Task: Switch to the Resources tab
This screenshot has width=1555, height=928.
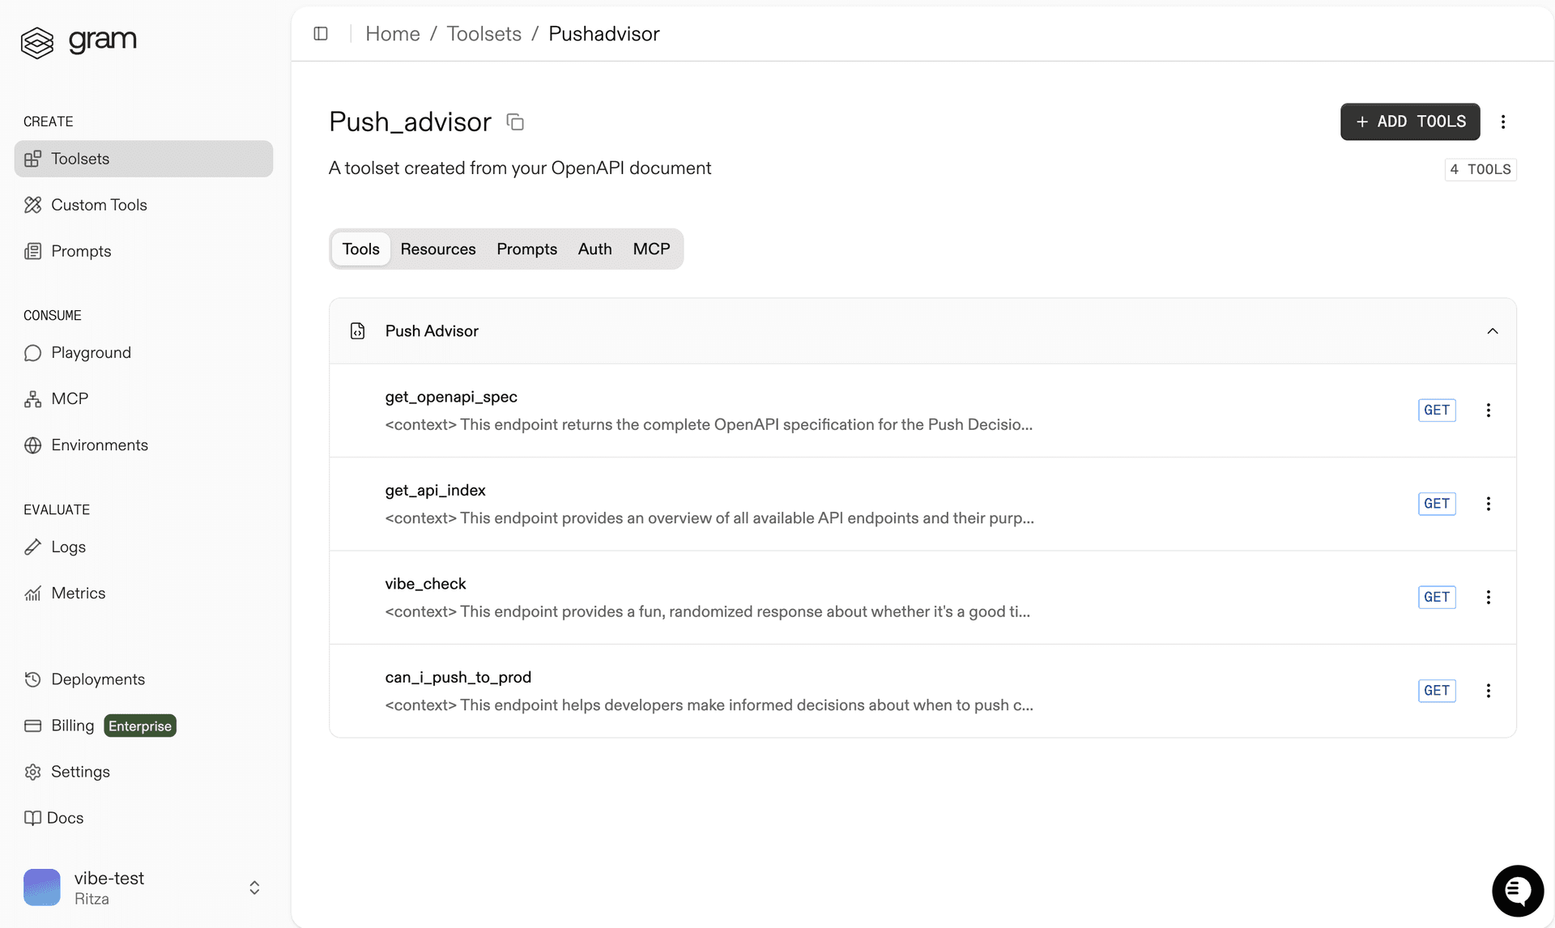Action: click(438, 249)
